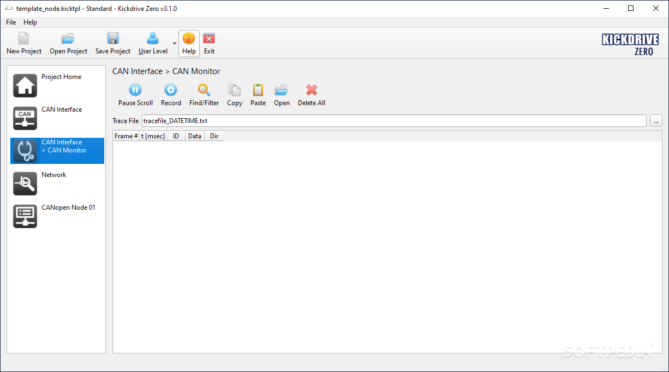Select CAN Interface in the sidebar
Viewport: 669px width, 372px height.
[x=57, y=118]
